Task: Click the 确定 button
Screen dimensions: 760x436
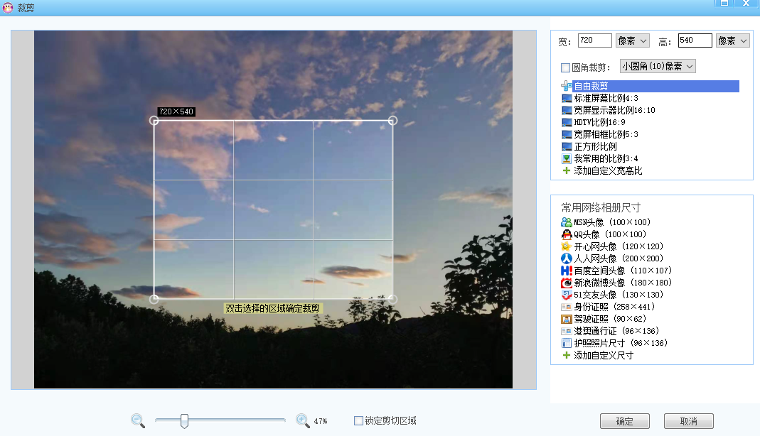Action: [624, 421]
